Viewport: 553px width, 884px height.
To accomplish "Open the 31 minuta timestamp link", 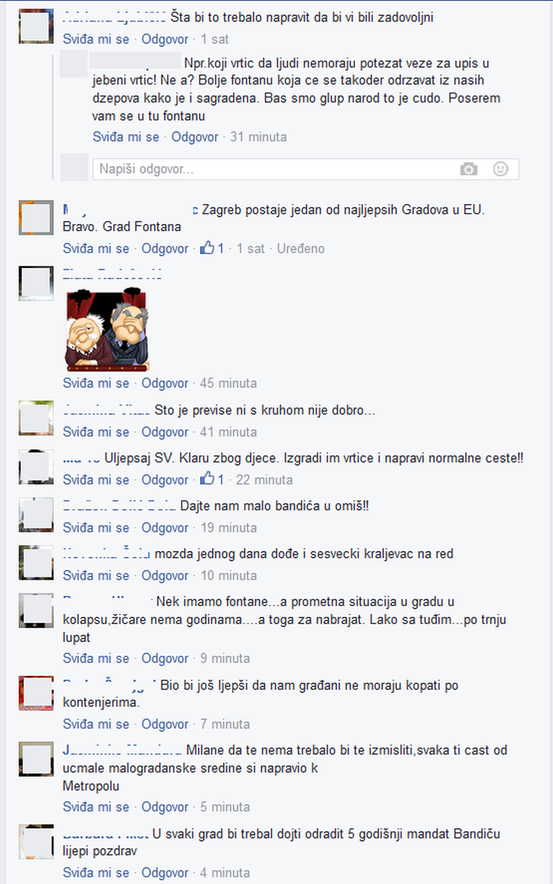I will click(258, 137).
